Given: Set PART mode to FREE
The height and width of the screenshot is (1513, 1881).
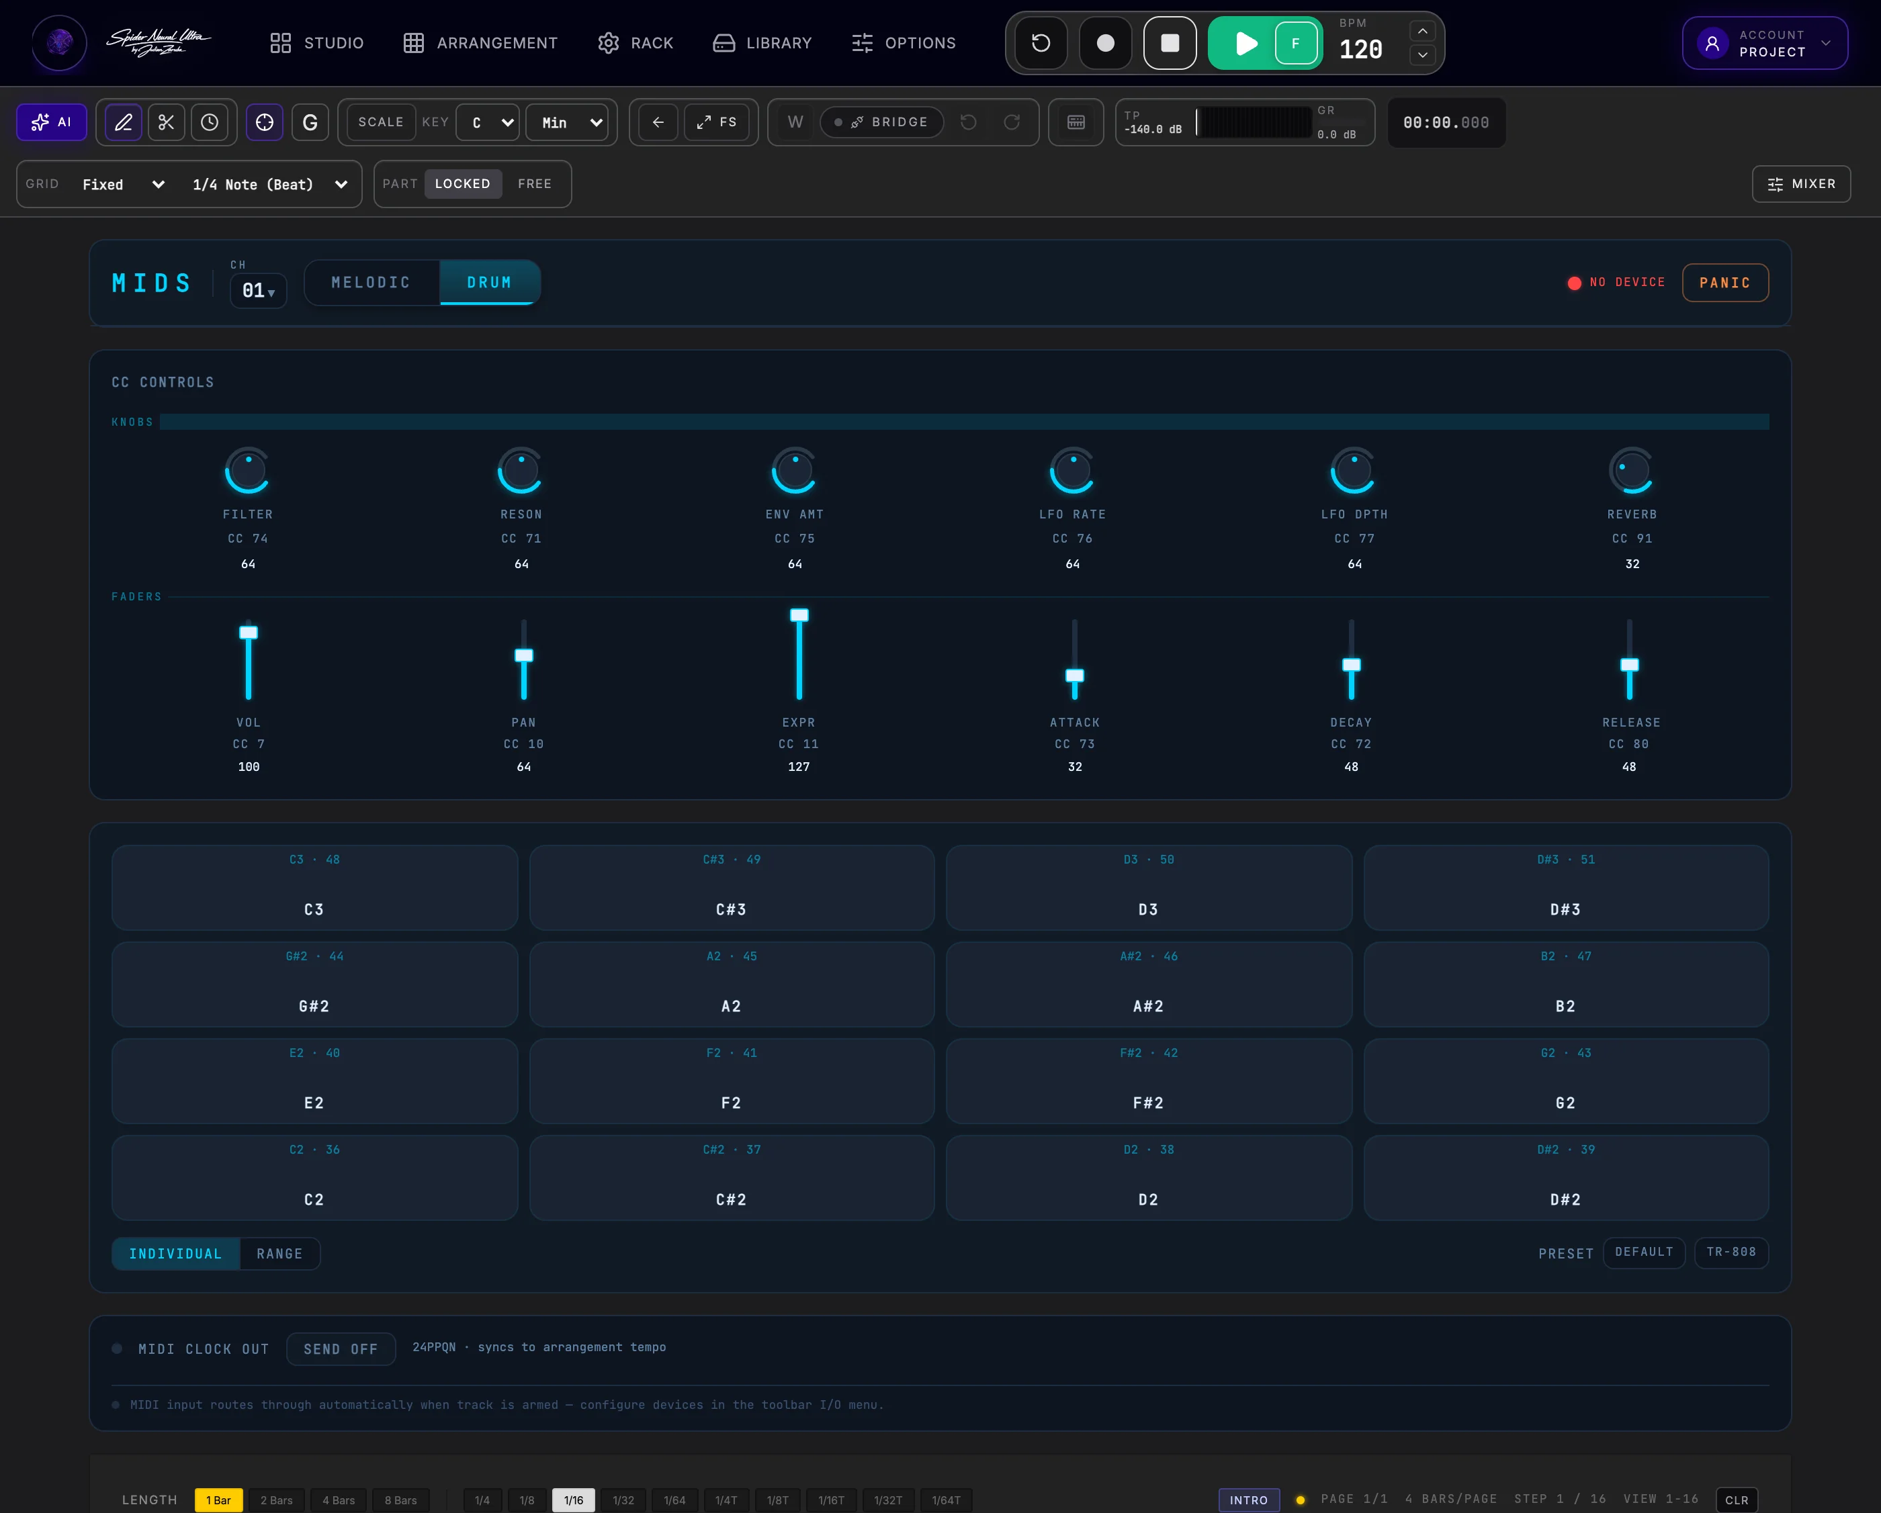Looking at the screenshot, I should [x=535, y=184].
